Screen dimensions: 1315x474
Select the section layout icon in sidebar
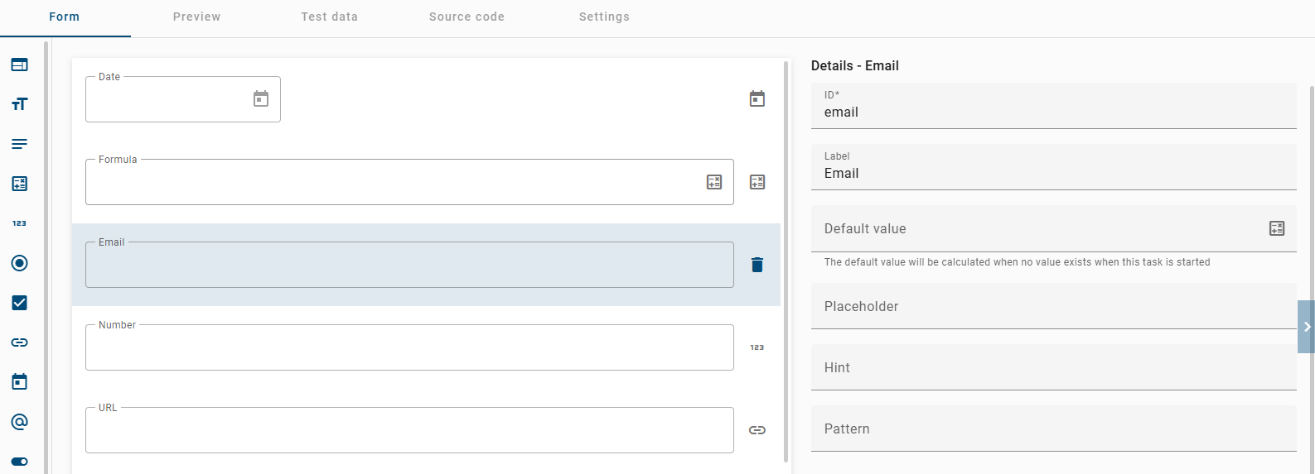pyautogui.click(x=20, y=65)
